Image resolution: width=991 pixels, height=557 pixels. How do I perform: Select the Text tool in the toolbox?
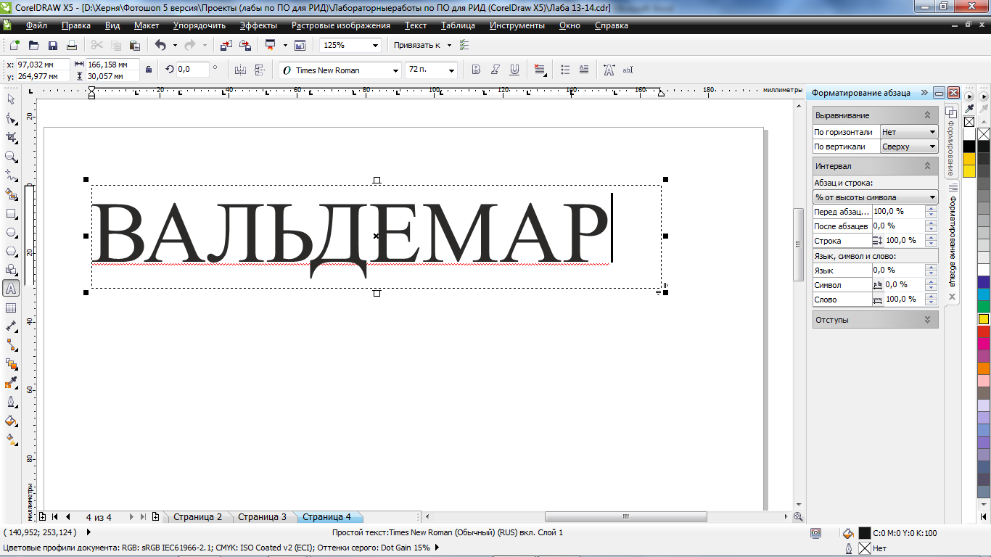[x=11, y=289]
